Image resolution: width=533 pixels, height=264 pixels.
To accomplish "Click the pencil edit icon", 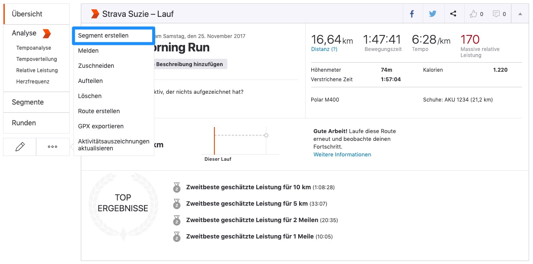I will (x=19, y=146).
